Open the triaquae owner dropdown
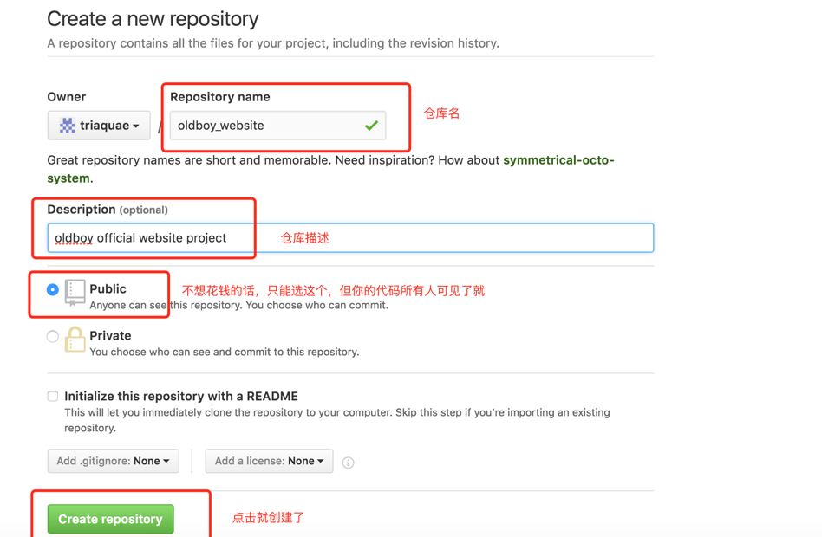 [99, 126]
